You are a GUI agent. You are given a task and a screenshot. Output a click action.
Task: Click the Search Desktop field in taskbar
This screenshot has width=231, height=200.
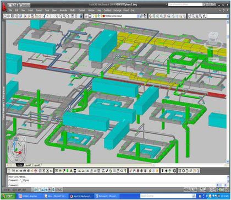[x=166, y=196]
